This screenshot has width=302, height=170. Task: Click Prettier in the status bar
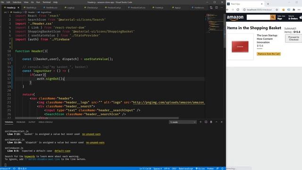[x=210, y=169]
